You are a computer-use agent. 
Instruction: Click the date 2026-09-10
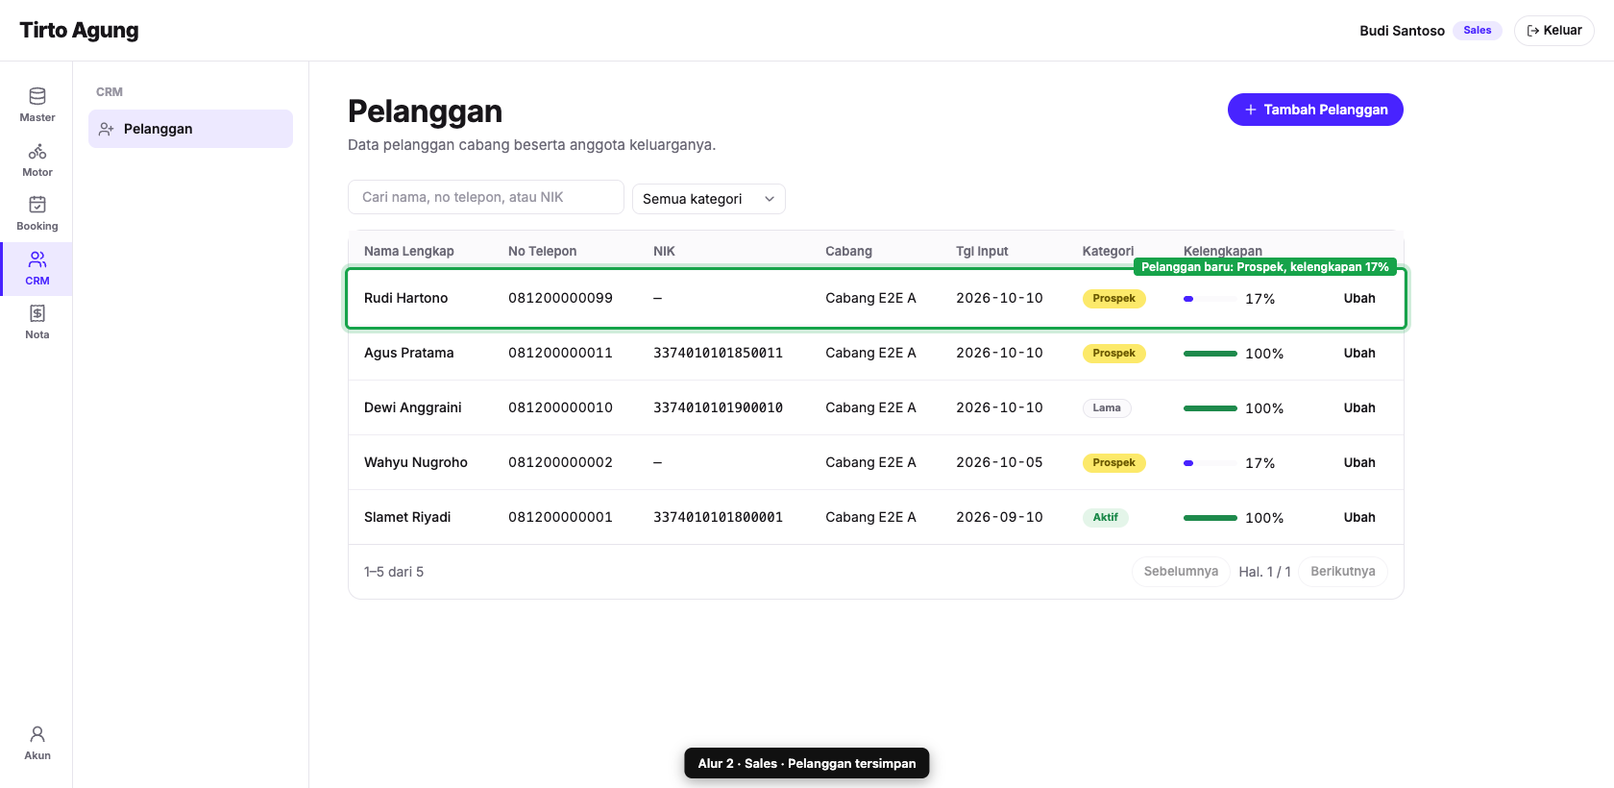coord(999,517)
